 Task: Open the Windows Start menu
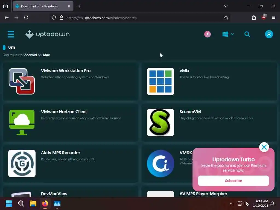click(9, 203)
